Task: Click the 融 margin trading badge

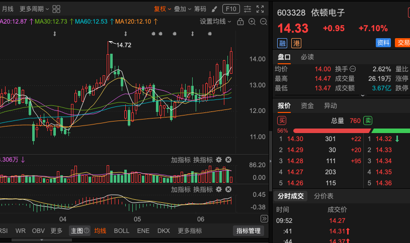Action: coord(282,43)
